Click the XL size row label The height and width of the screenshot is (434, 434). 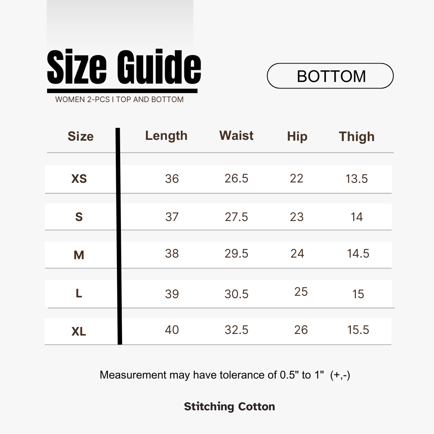79,331
